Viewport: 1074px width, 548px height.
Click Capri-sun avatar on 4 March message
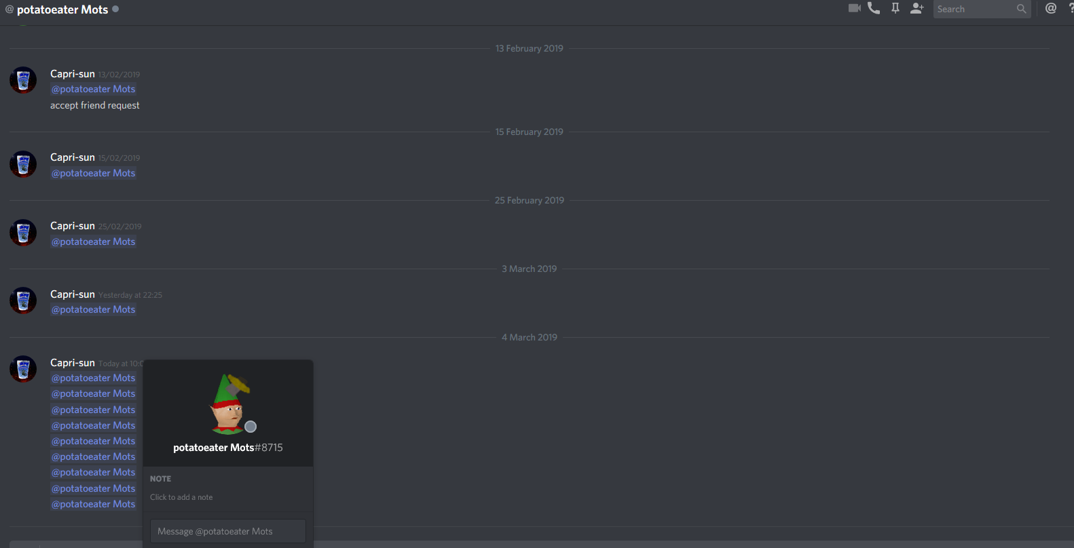pyautogui.click(x=23, y=369)
